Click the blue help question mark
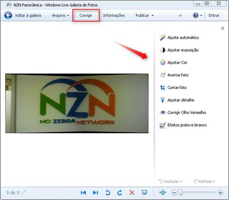The height and width of the screenshot is (200, 229). point(196,15)
